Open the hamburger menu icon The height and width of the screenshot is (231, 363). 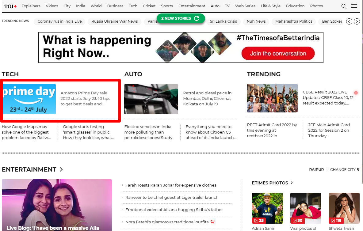click(354, 6)
